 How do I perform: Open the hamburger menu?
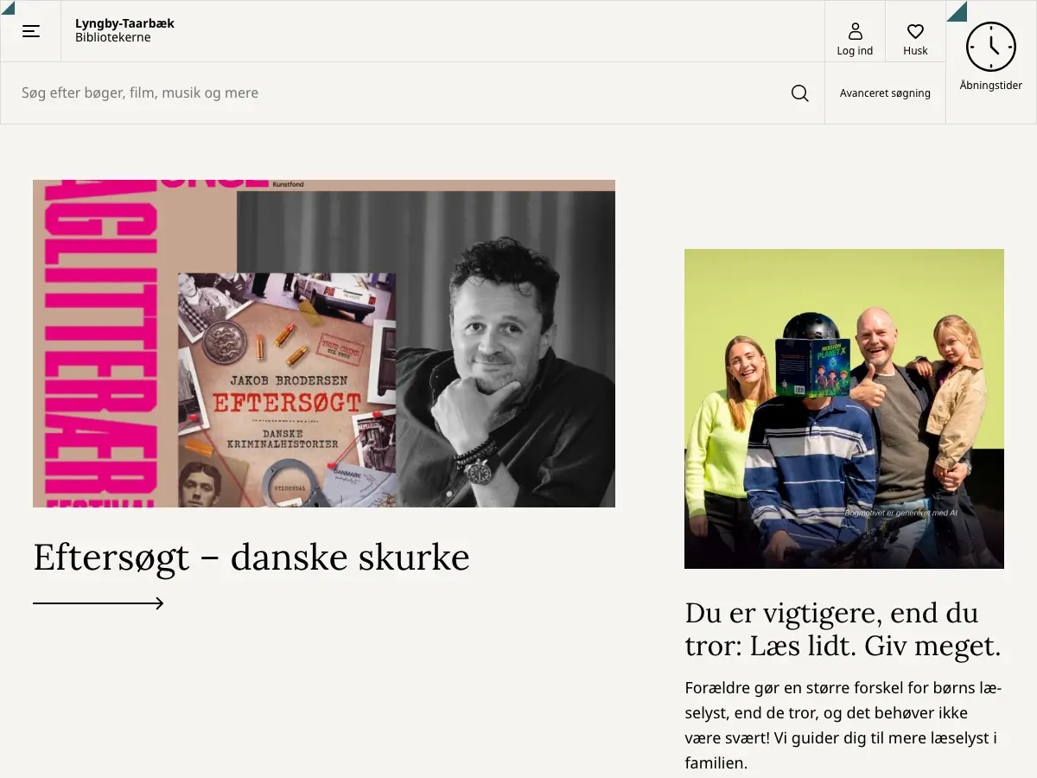coord(31,31)
